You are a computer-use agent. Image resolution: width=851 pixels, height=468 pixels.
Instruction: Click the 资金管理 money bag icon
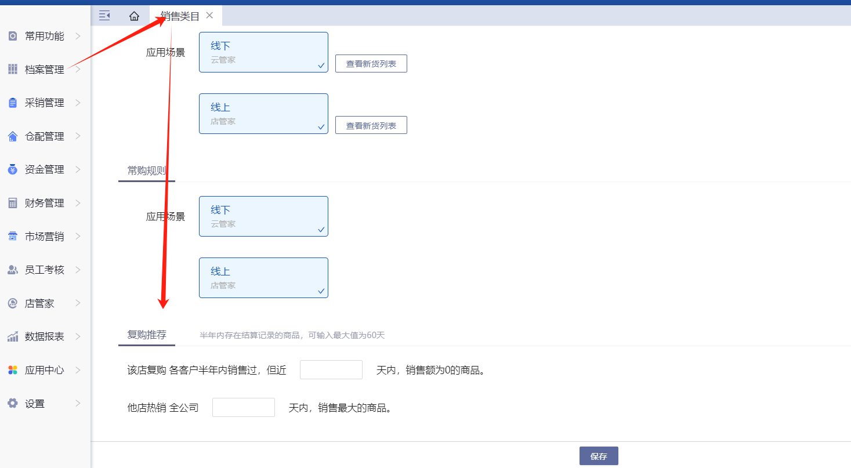[x=13, y=169]
